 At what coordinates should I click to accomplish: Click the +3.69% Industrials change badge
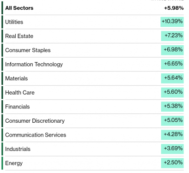(x=172, y=149)
